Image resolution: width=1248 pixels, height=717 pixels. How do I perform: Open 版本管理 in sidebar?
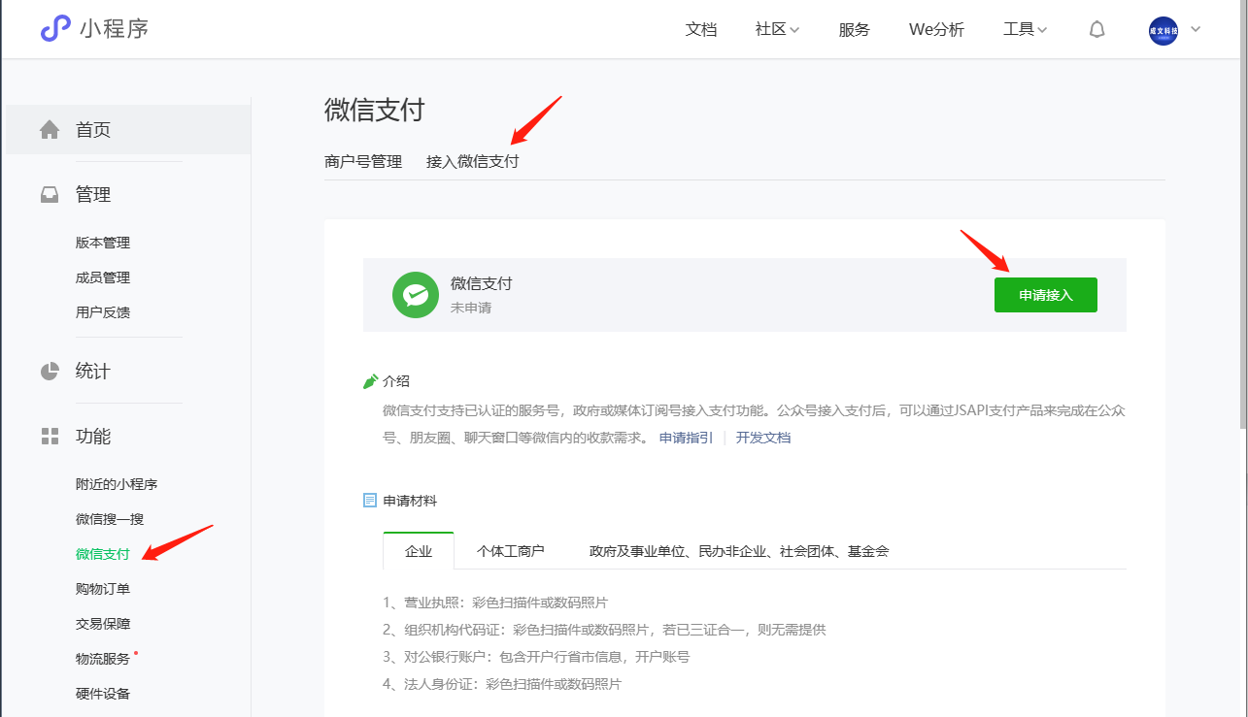click(x=103, y=243)
